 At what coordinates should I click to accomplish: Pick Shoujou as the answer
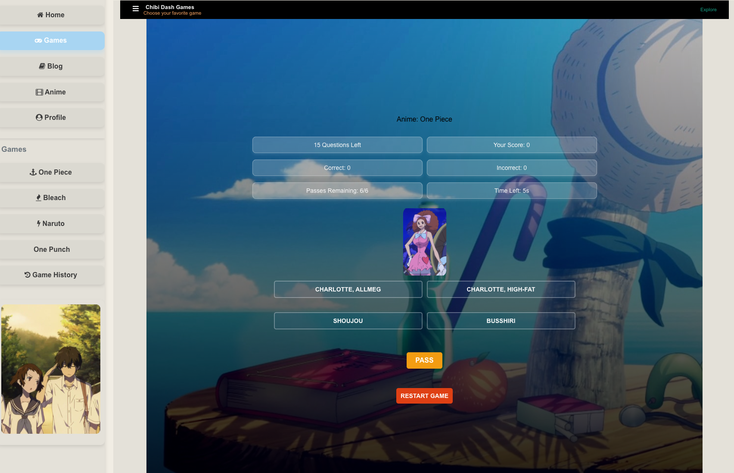[x=348, y=321]
